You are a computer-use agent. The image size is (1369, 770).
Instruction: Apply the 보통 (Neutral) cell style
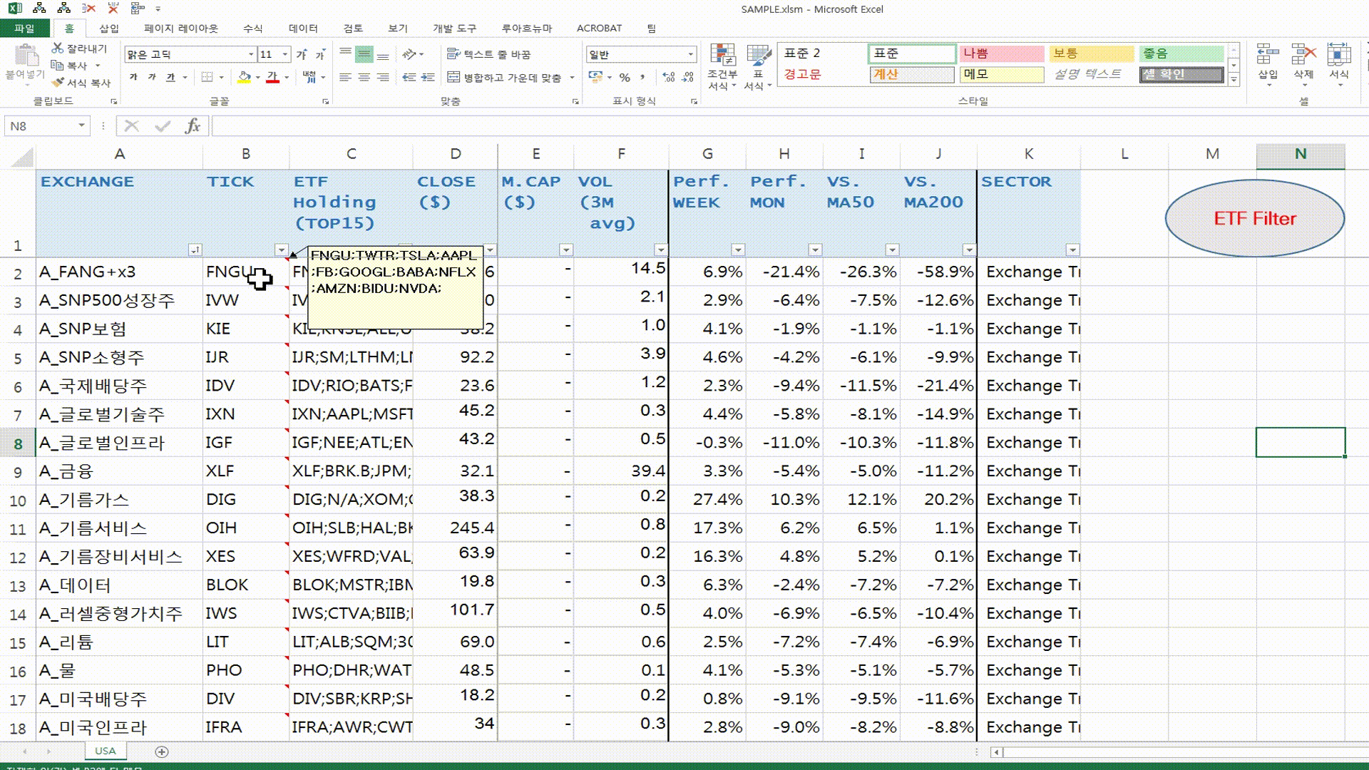tap(1091, 53)
